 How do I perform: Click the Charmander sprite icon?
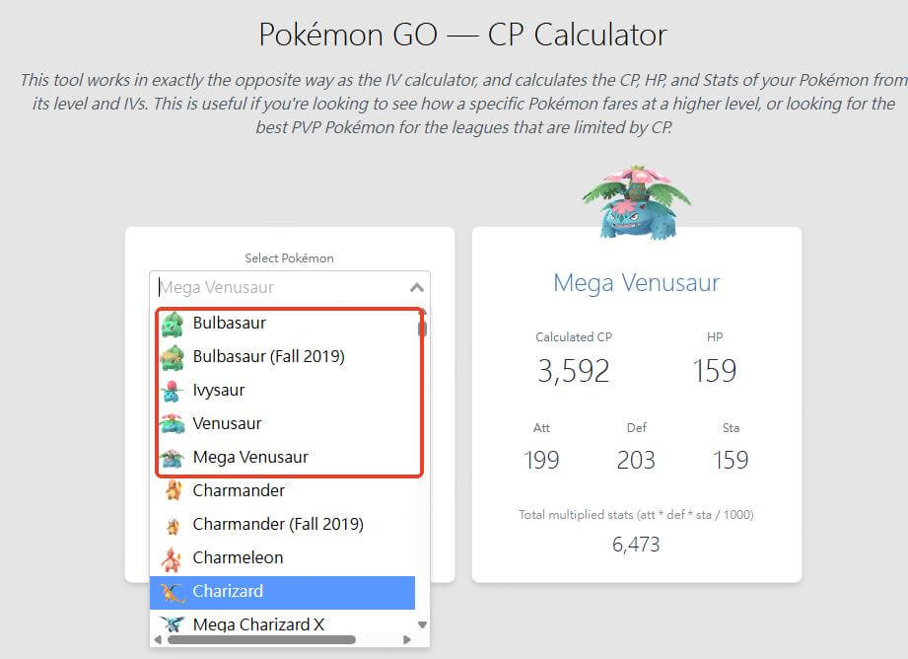[173, 491]
